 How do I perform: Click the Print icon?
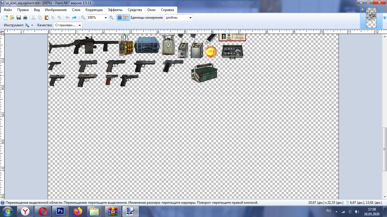[x=25, y=18]
